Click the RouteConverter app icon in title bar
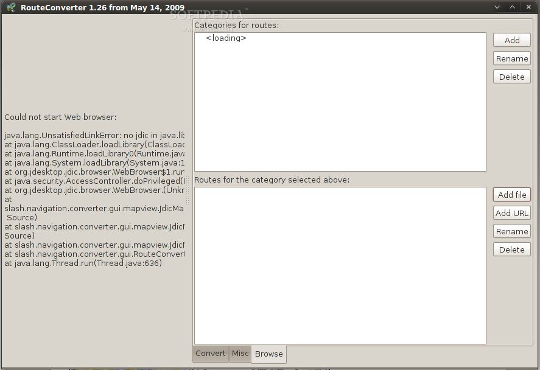 click(11, 7)
